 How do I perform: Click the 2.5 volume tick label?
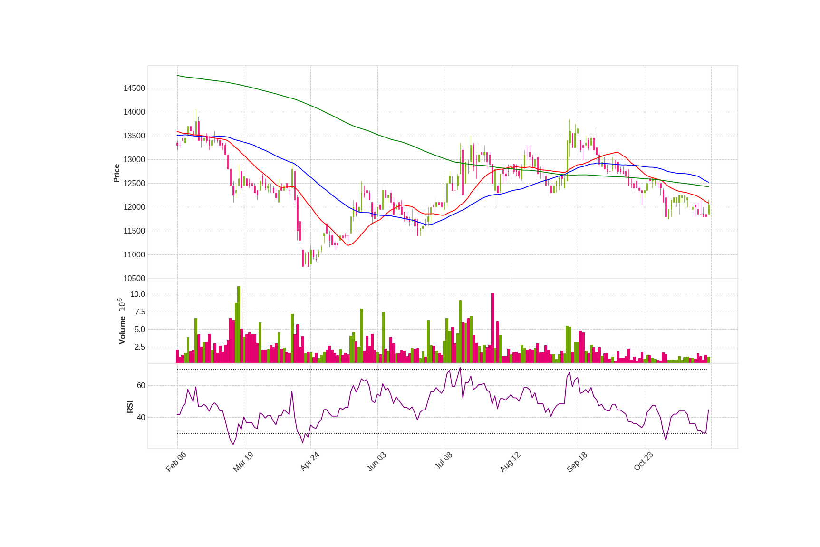click(140, 347)
